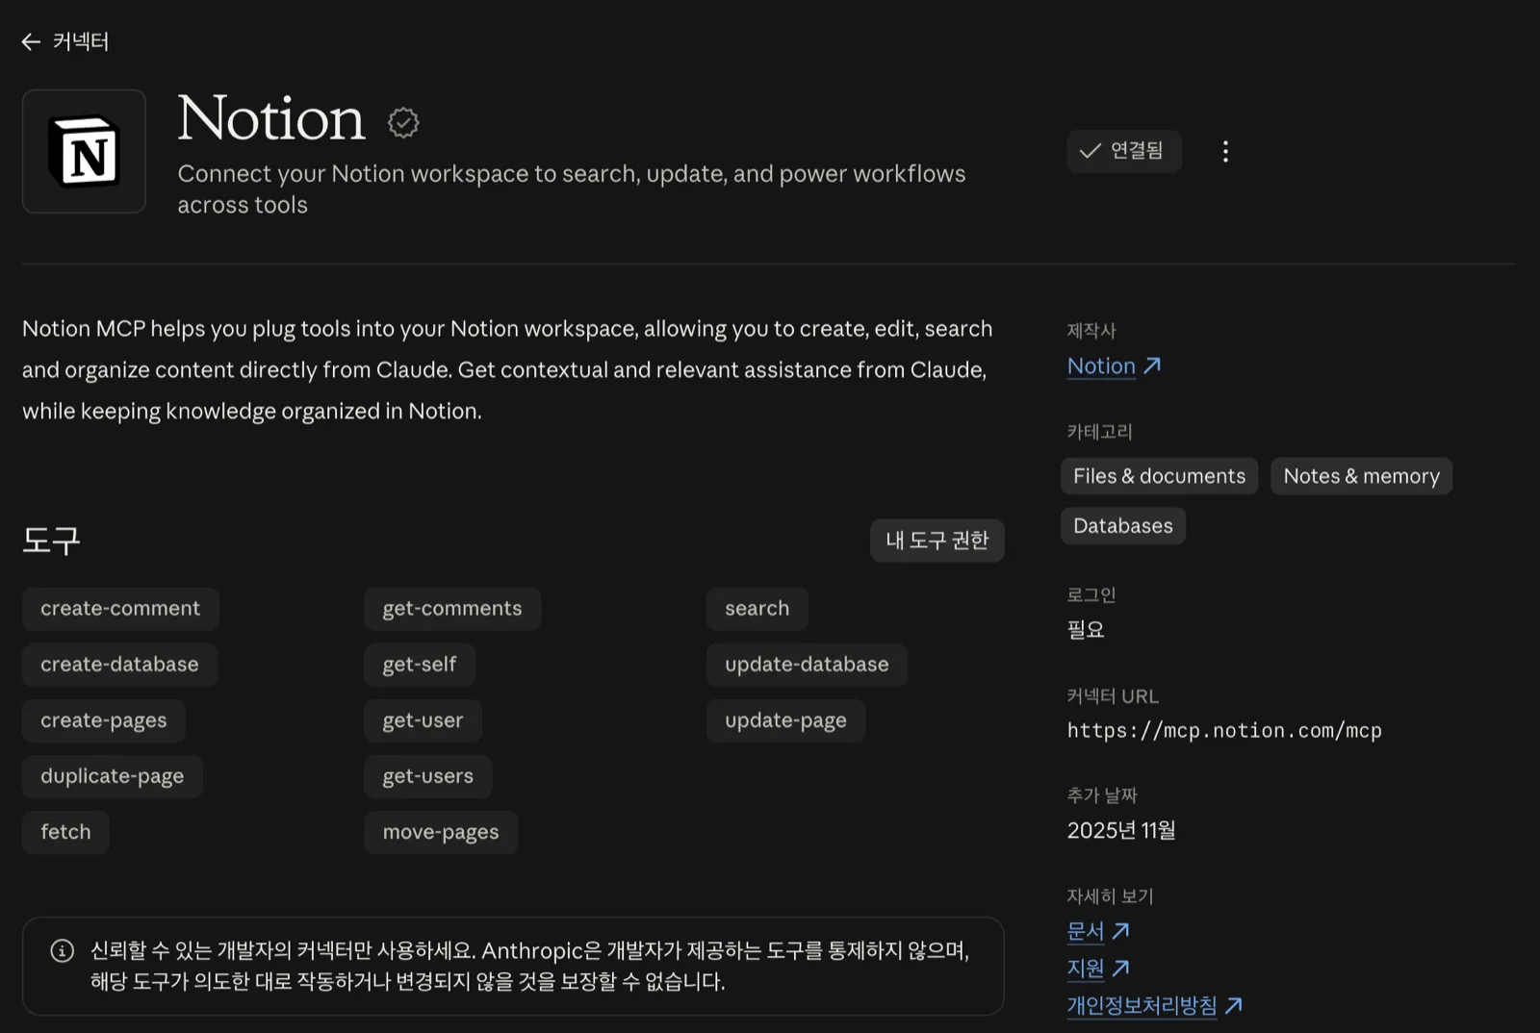Click the 연결됨 connected button
The image size is (1540, 1033).
[1123, 151]
